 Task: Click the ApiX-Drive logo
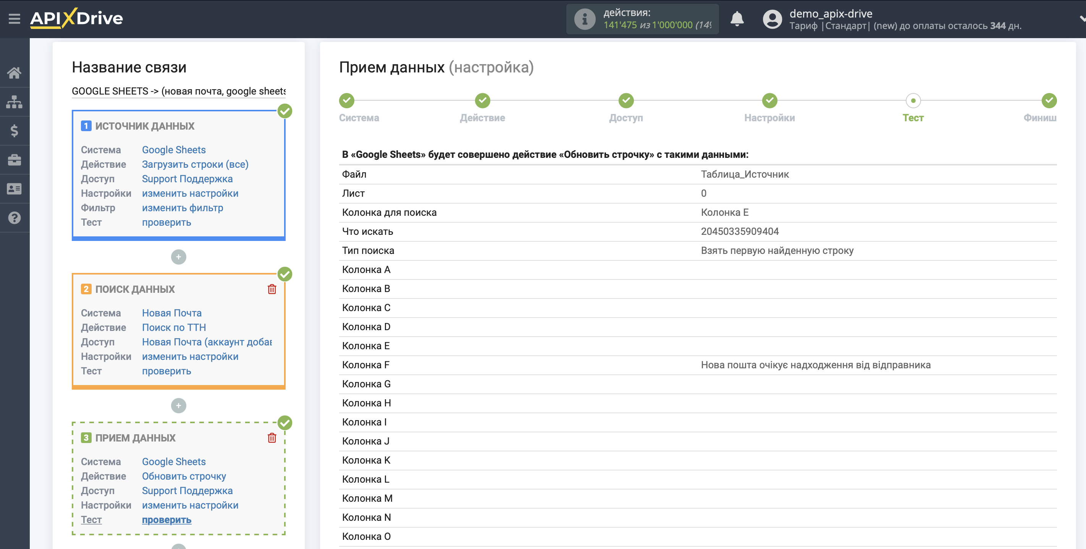pyautogui.click(x=77, y=19)
